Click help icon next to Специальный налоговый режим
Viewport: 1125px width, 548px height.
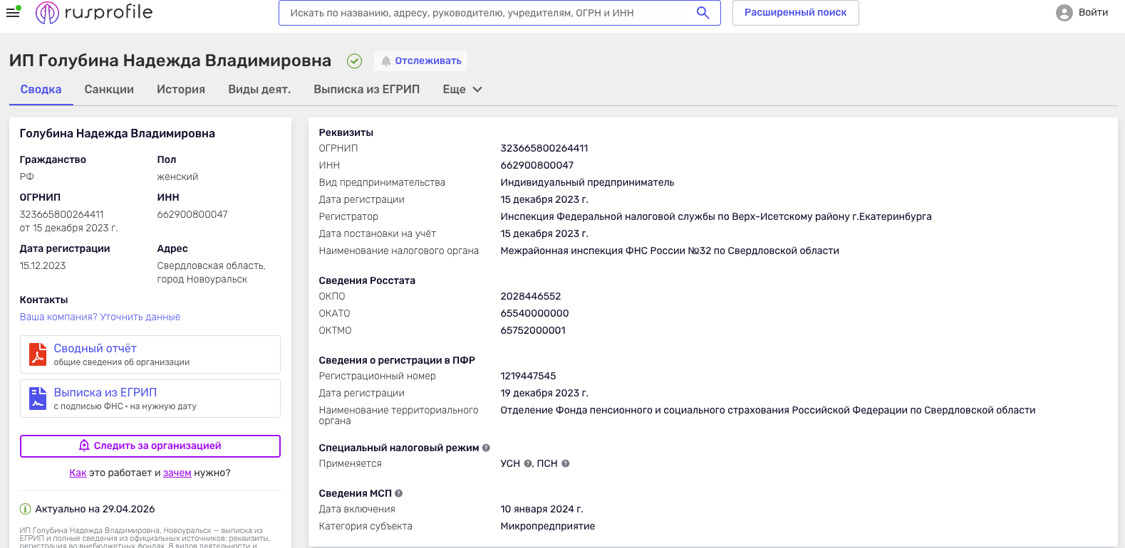[x=486, y=448]
